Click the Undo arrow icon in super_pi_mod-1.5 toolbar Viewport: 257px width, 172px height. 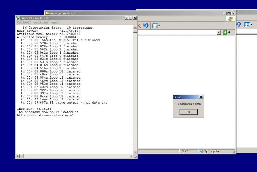coord(146,26)
